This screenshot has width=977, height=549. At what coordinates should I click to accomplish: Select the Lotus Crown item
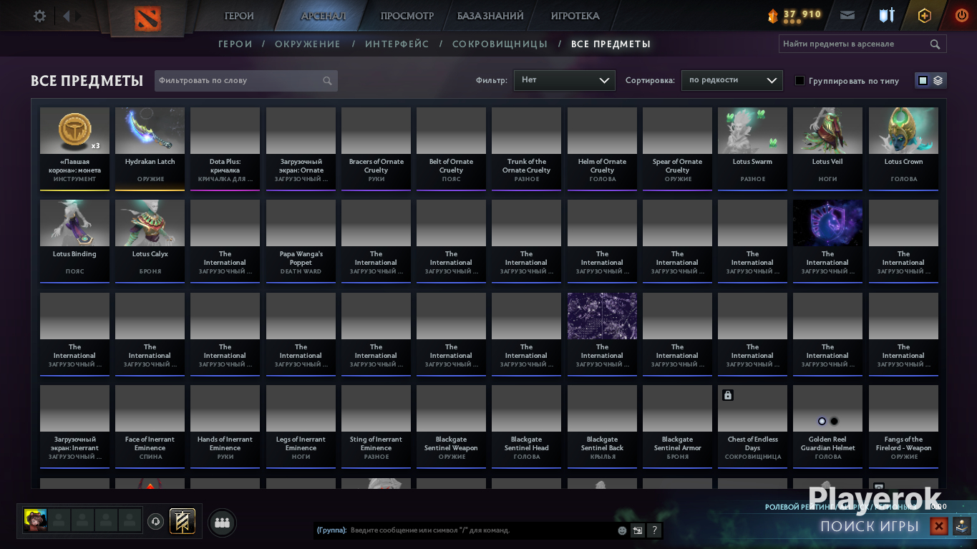[903, 149]
